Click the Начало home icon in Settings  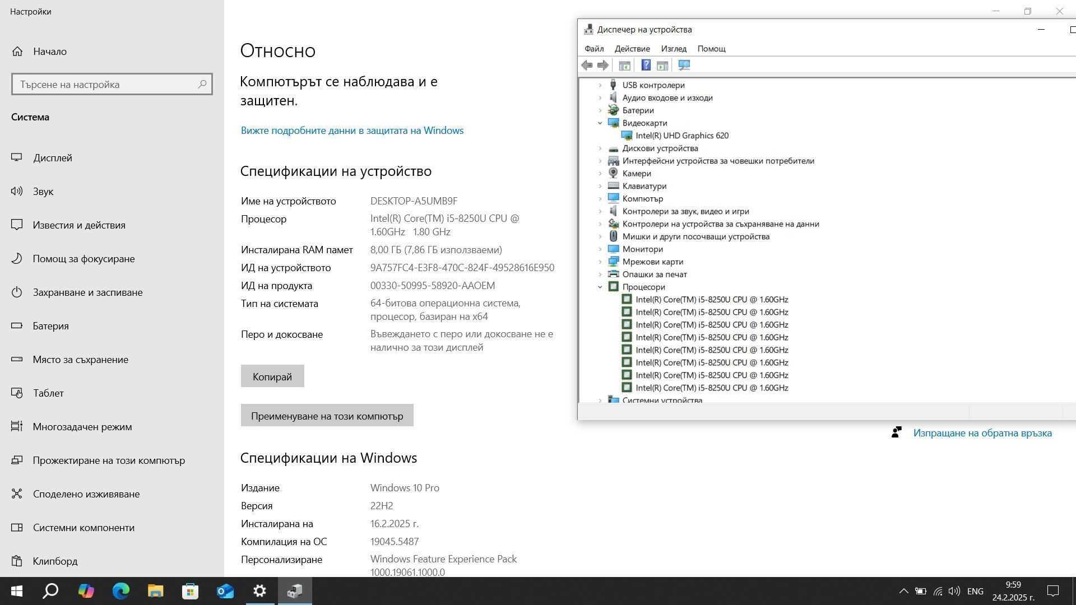tap(17, 52)
